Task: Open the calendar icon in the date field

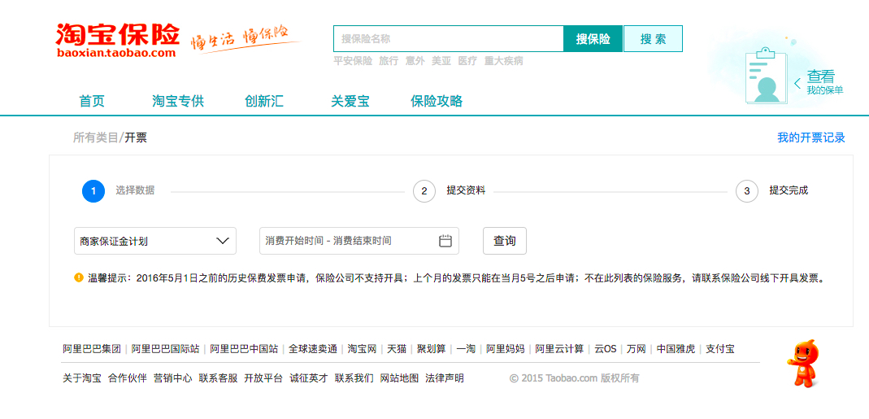Action: point(445,241)
